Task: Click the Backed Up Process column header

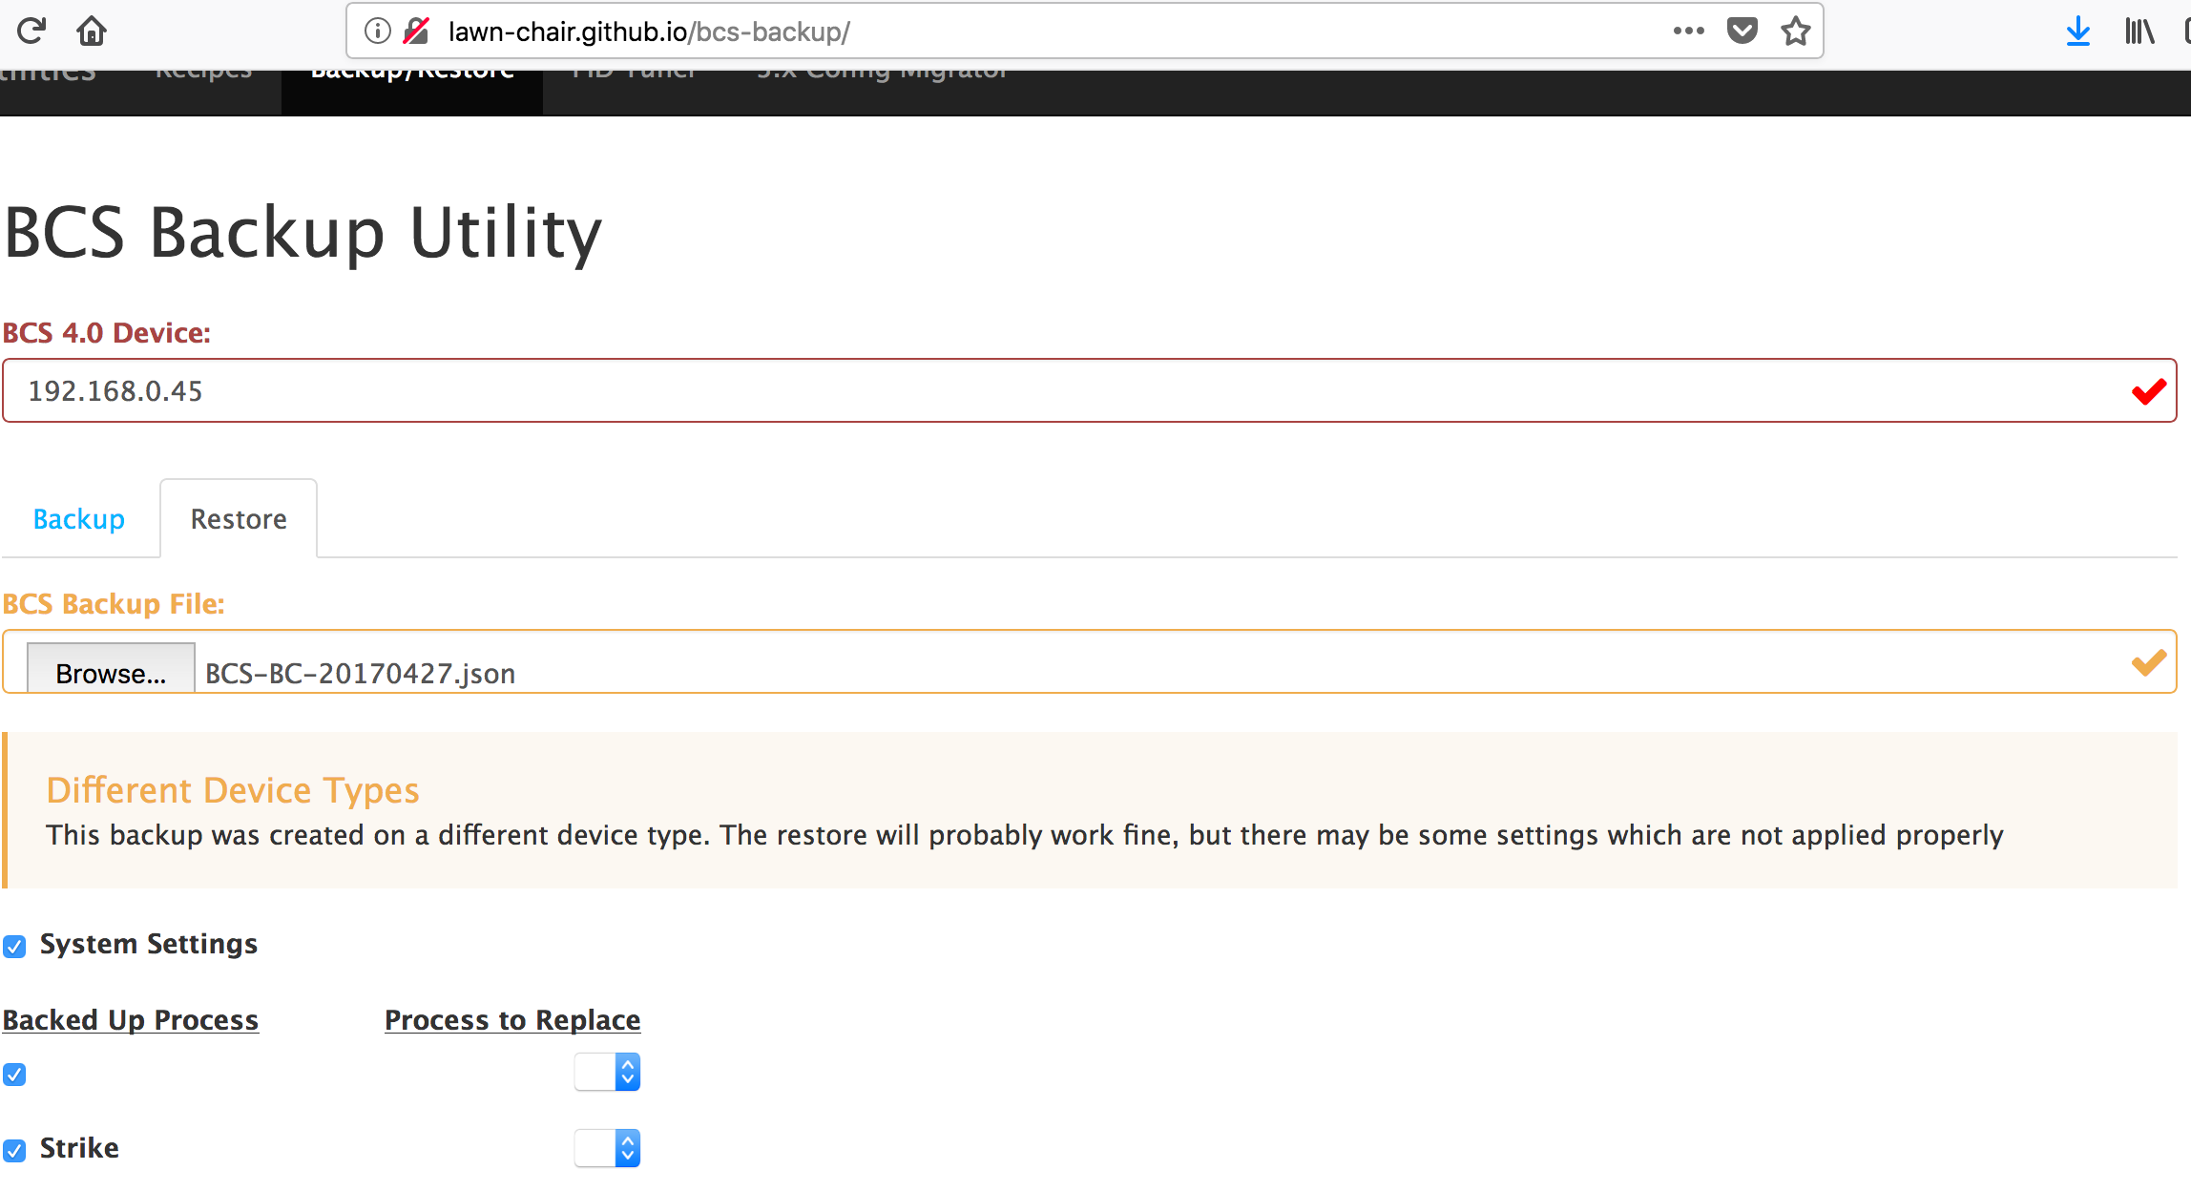Action: [x=131, y=1020]
